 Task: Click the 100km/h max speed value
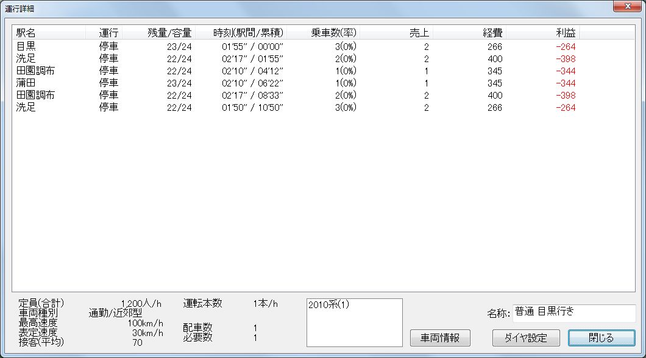[146, 323]
